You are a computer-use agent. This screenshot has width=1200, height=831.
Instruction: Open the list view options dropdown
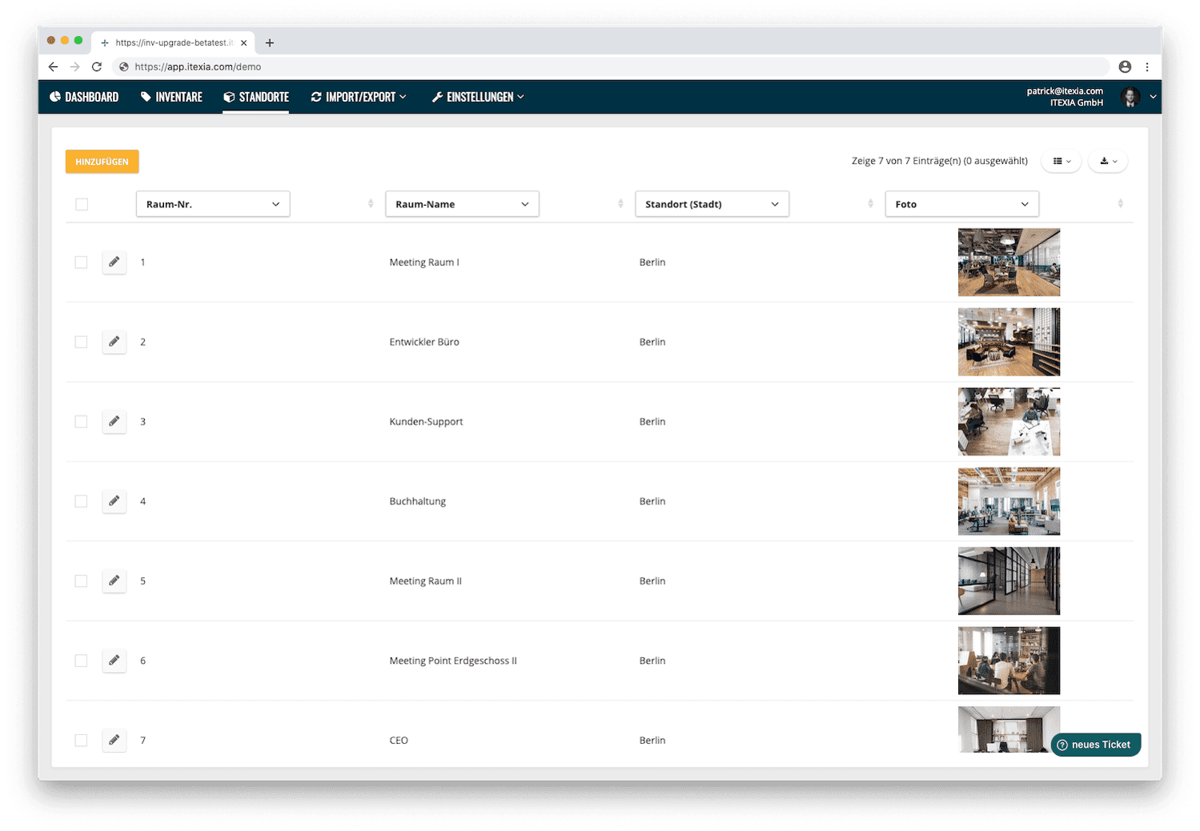(x=1062, y=161)
